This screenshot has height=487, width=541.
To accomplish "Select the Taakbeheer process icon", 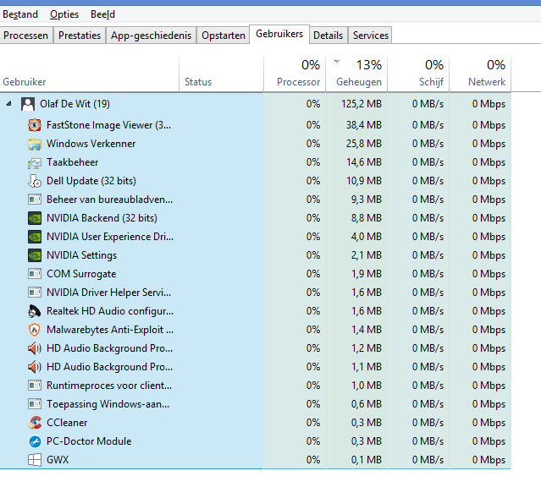I will point(35,162).
